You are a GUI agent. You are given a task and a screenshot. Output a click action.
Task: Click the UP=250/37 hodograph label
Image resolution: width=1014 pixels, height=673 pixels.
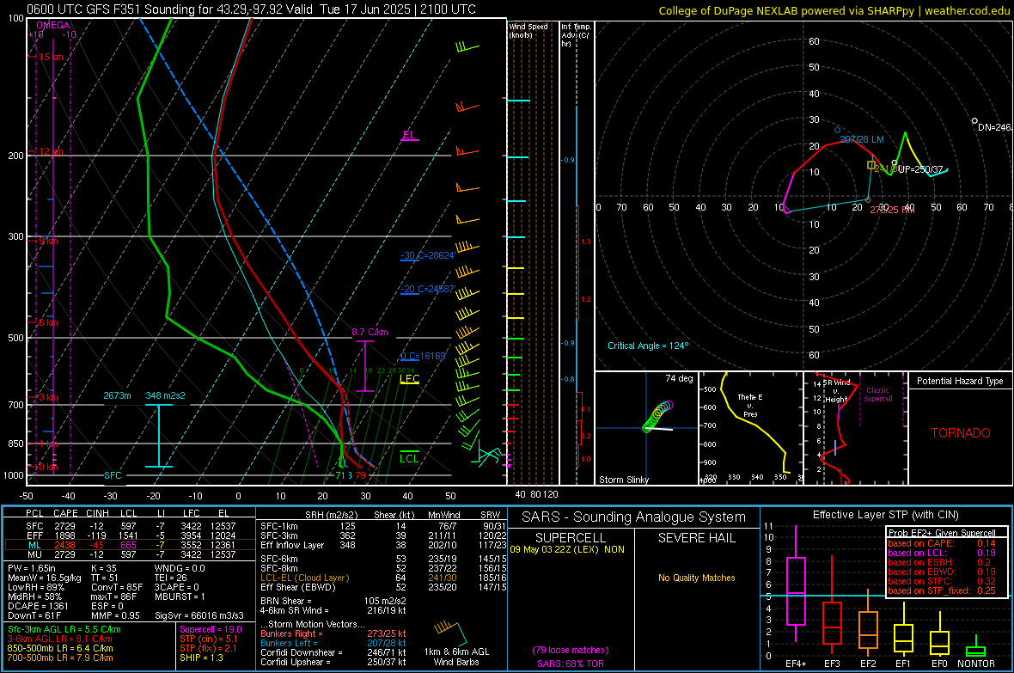(x=920, y=169)
